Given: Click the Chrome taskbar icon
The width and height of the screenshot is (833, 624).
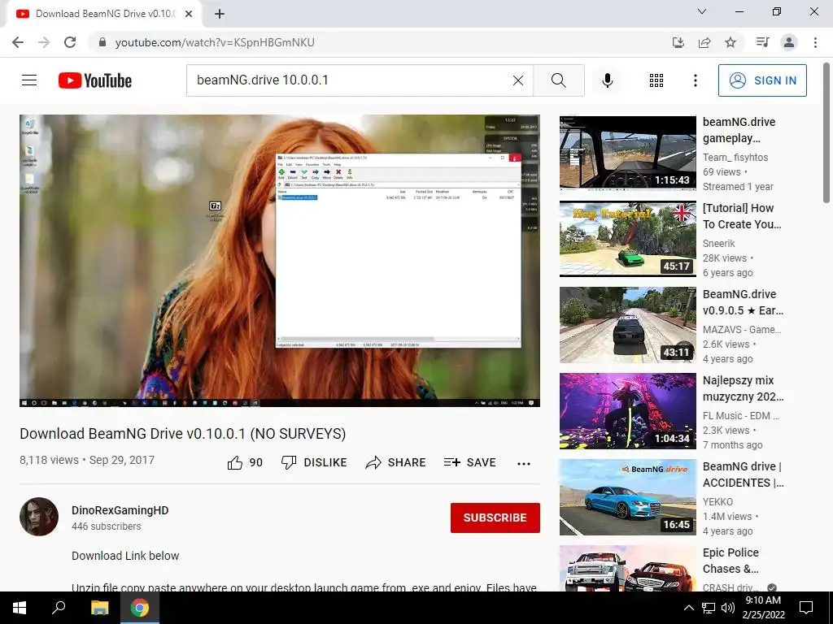Looking at the screenshot, I should [140, 608].
